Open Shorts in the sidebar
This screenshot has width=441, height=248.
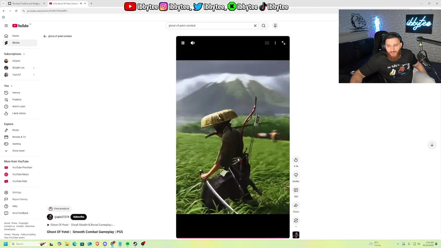pyautogui.click(x=19, y=43)
